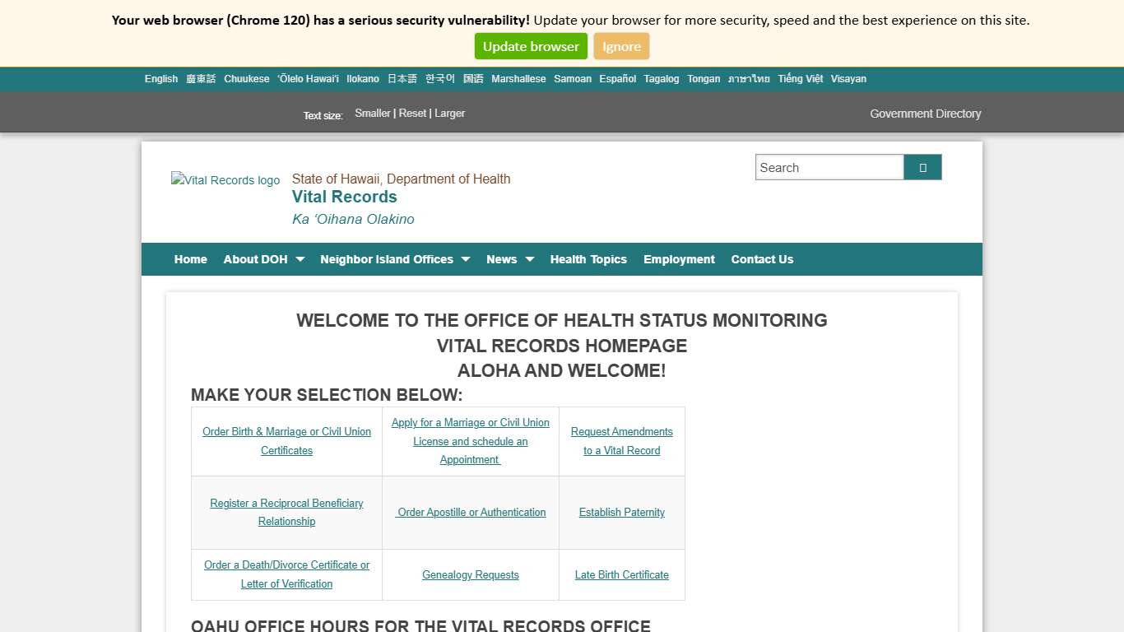1124x632 pixels.
Task: Click Larger to increase text size
Action: (449, 113)
